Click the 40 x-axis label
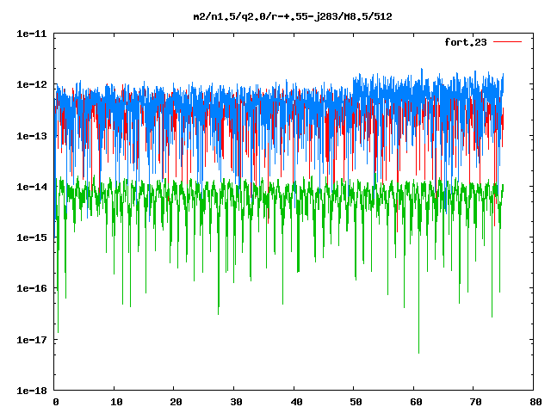This screenshot has width=551, height=413. tap(296, 402)
